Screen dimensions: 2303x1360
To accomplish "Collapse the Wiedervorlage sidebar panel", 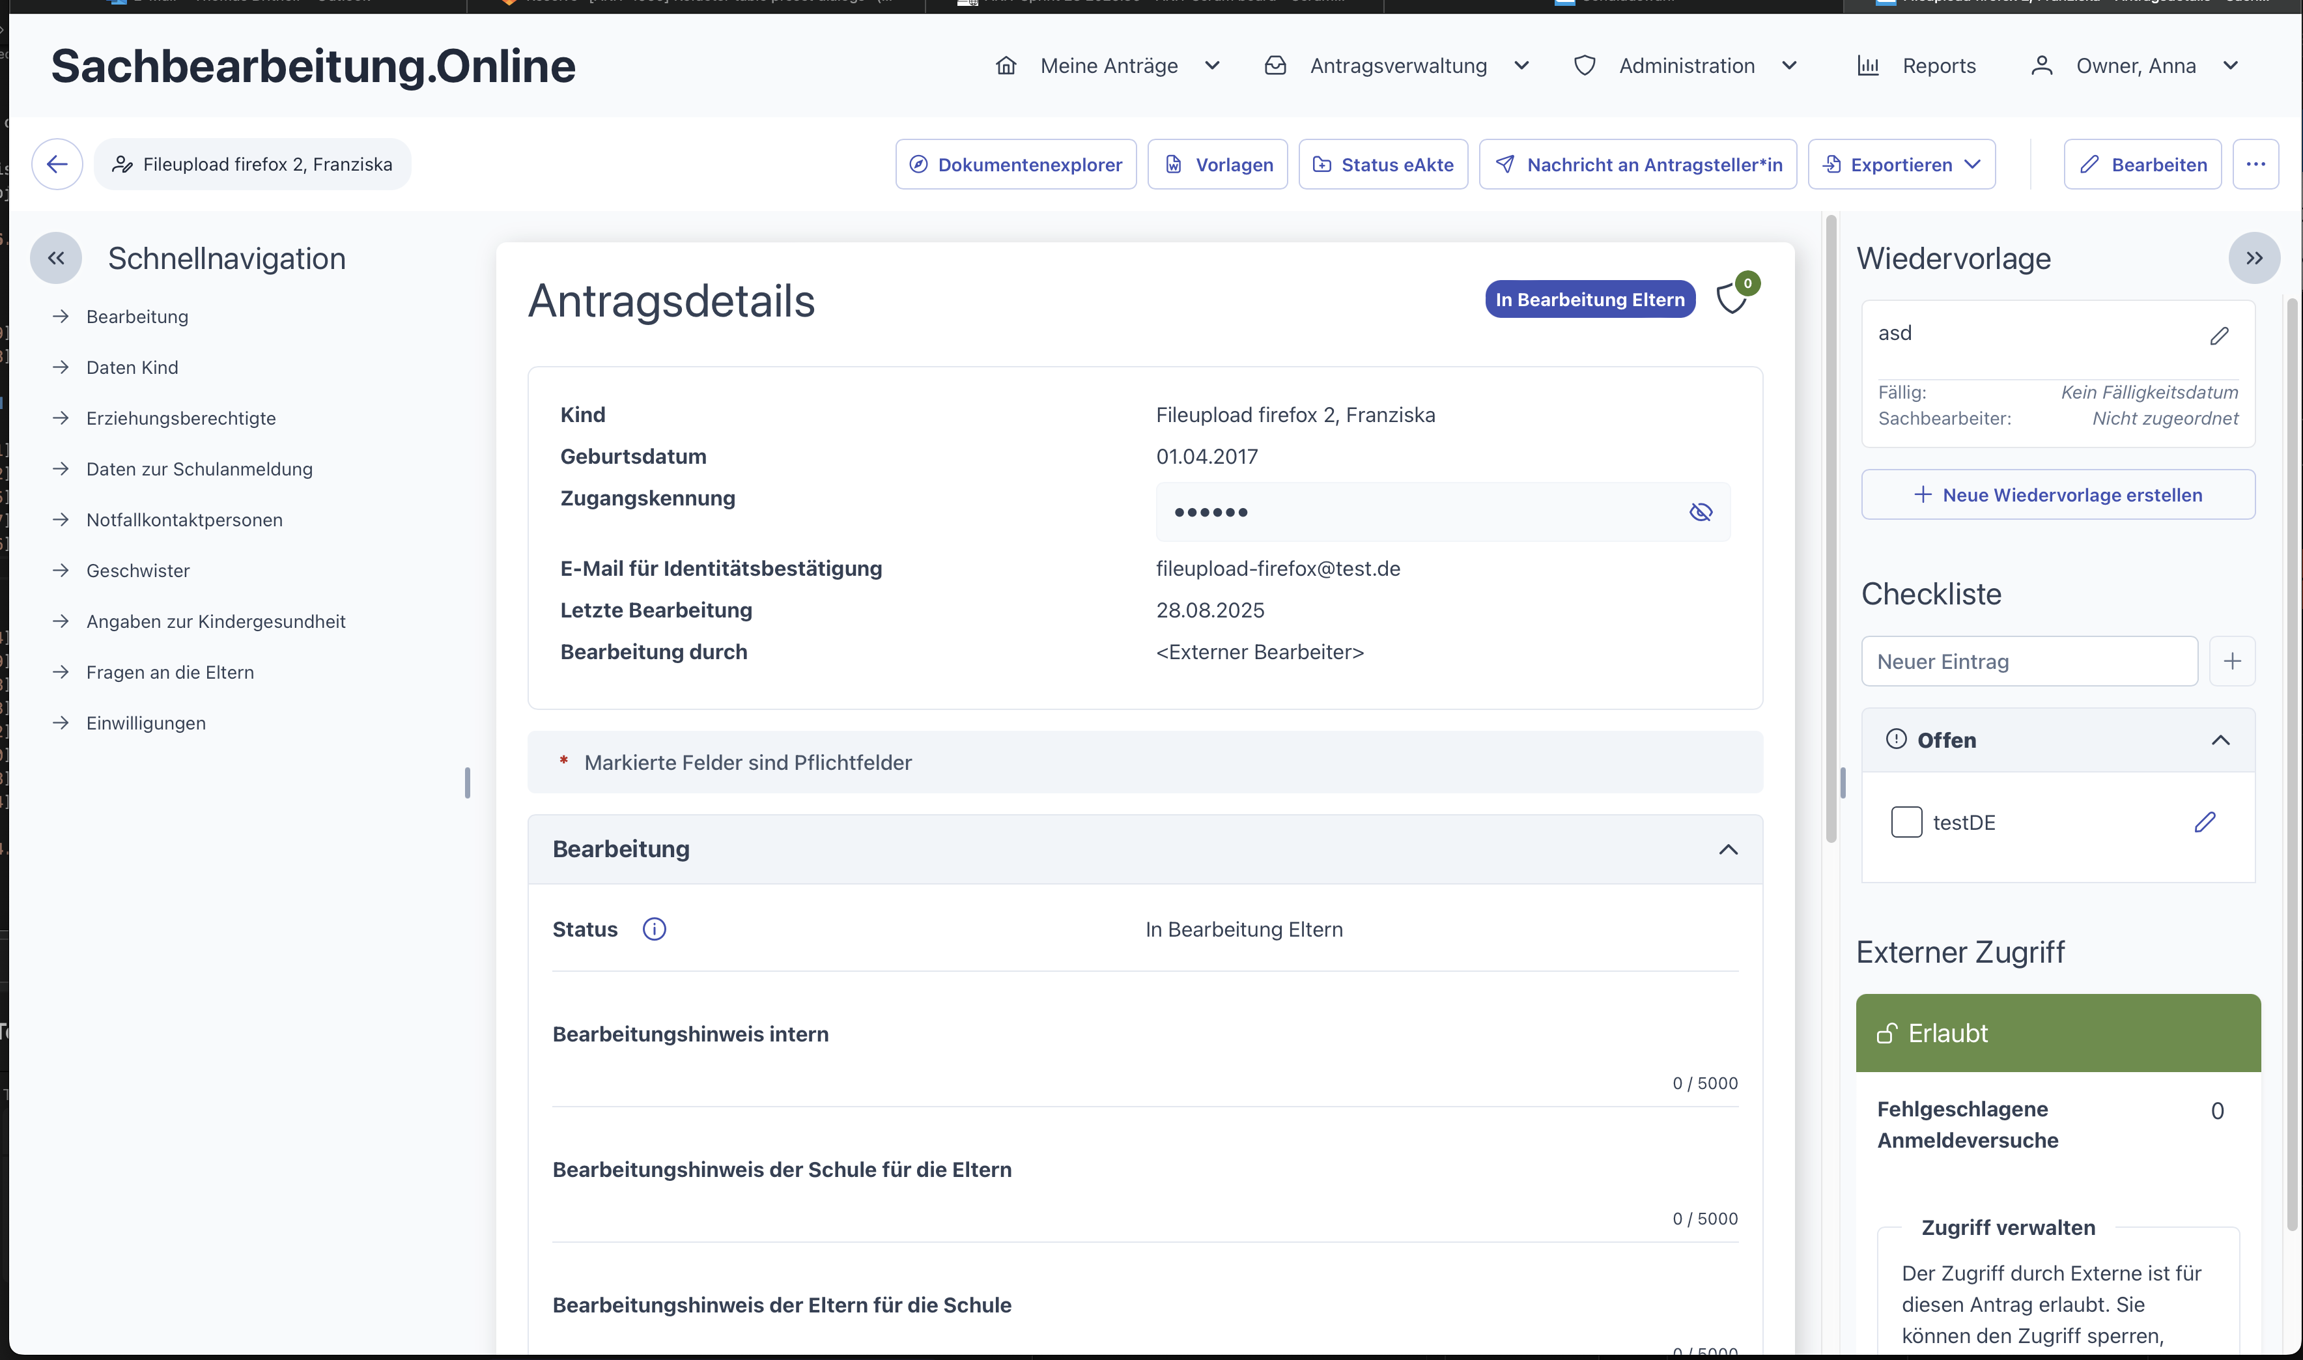I will tap(2254, 259).
